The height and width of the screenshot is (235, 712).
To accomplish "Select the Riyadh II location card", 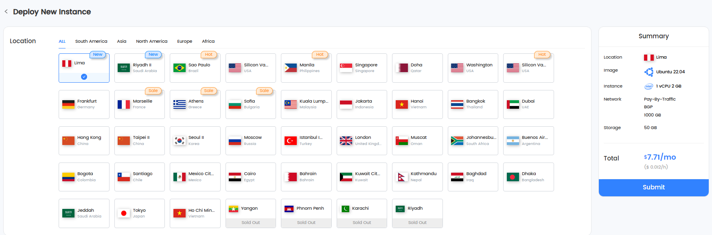I will [x=139, y=68].
